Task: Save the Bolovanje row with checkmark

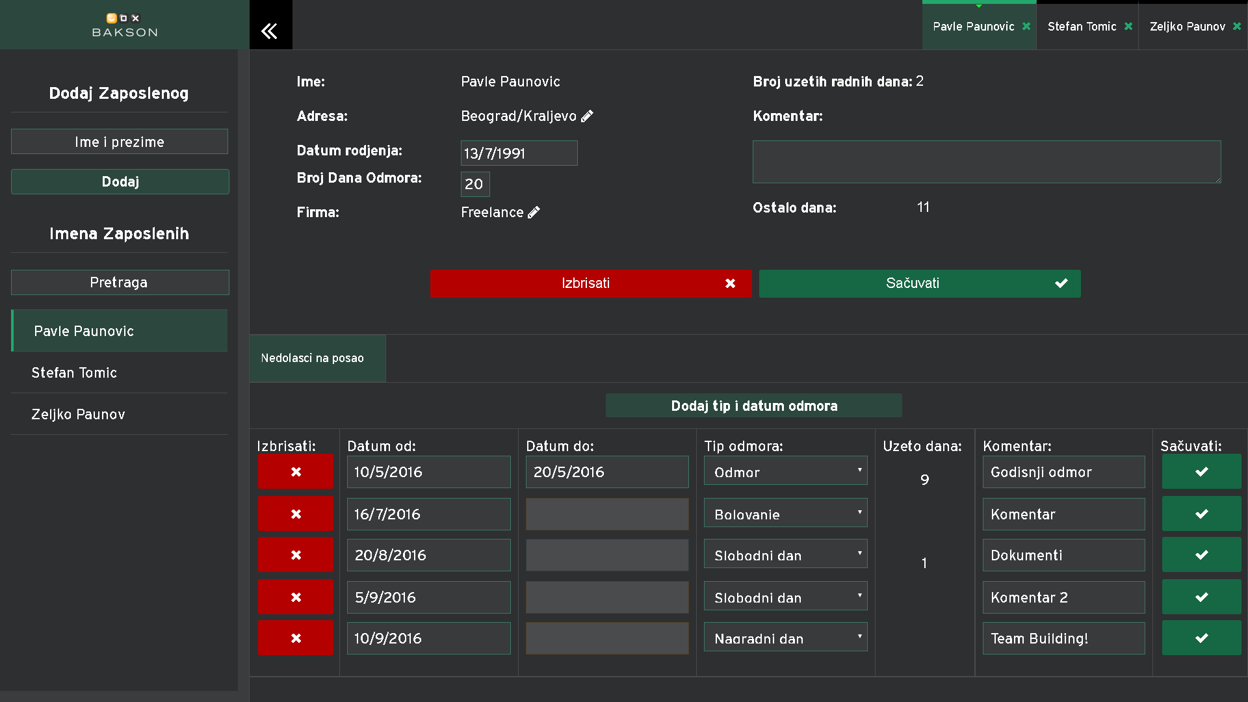Action: click(x=1201, y=514)
